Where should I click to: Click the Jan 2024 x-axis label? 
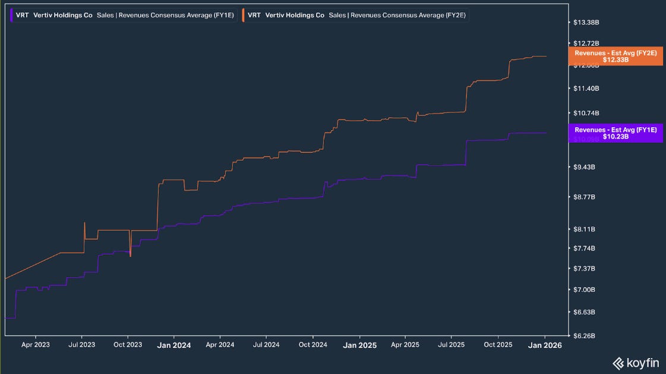pyautogui.click(x=173, y=345)
